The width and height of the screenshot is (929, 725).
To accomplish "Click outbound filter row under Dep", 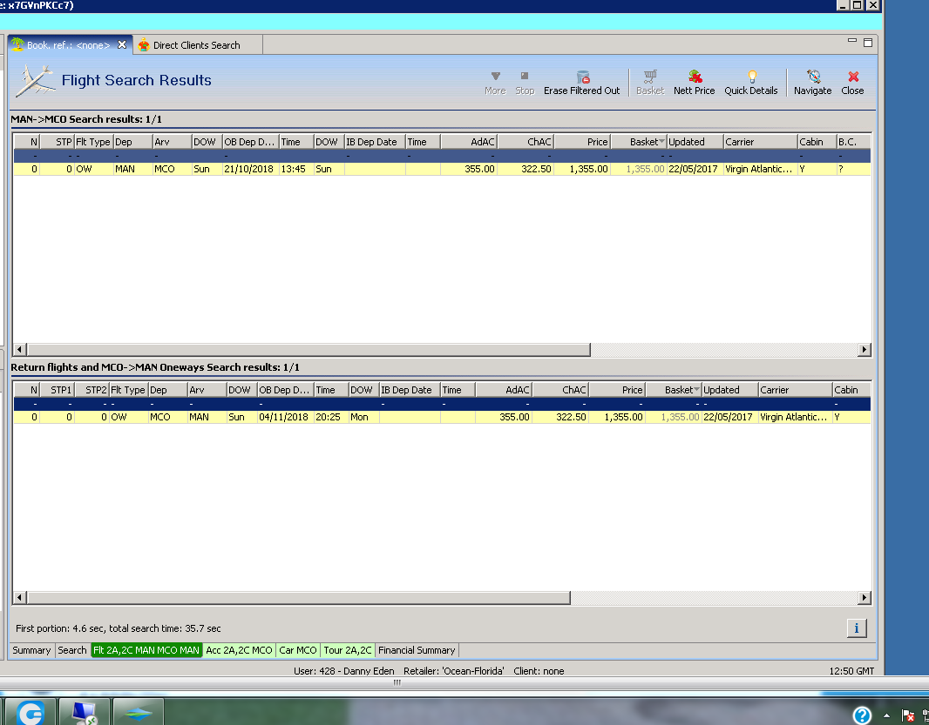I will (132, 156).
